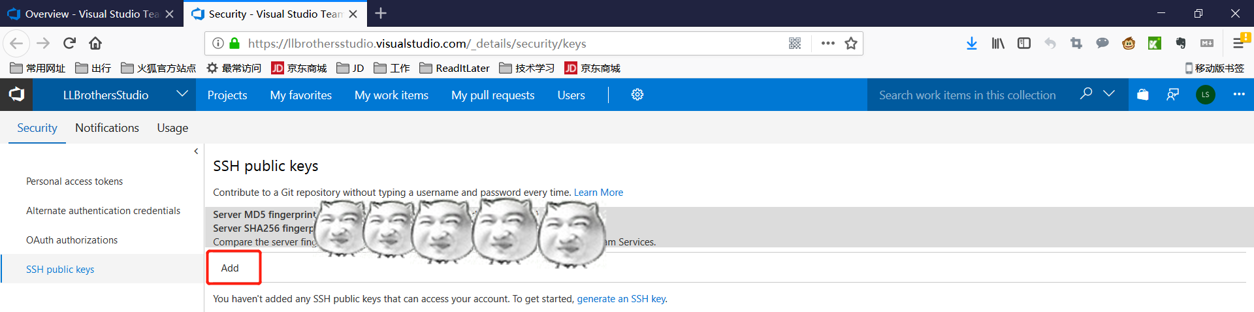Open My work items

click(392, 95)
